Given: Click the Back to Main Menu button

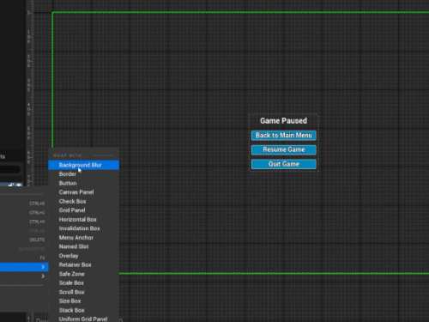Looking at the screenshot, I should point(284,135).
